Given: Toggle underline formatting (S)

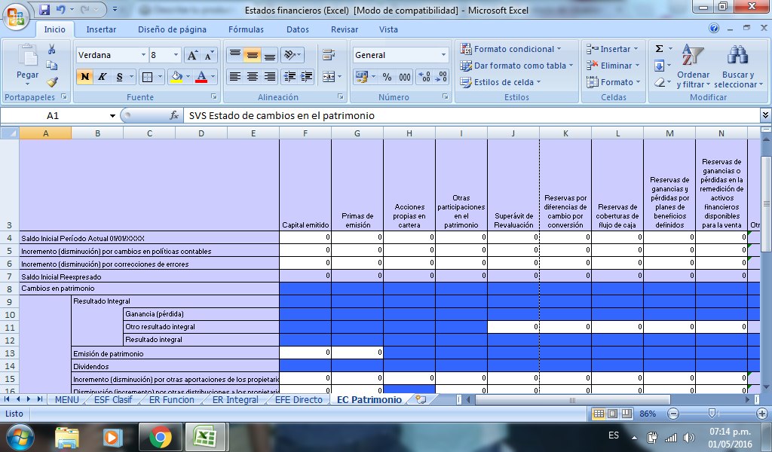Looking at the screenshot, I should coord(119,77).
